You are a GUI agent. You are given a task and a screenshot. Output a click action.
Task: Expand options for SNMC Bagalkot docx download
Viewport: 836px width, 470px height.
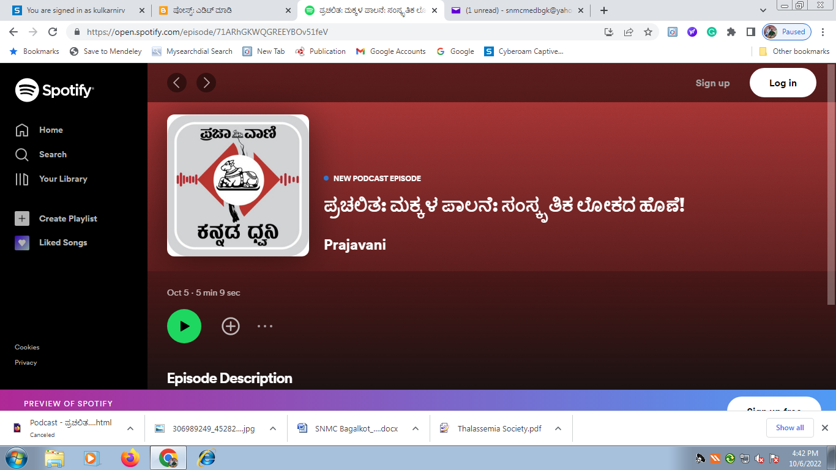point(416,428)
